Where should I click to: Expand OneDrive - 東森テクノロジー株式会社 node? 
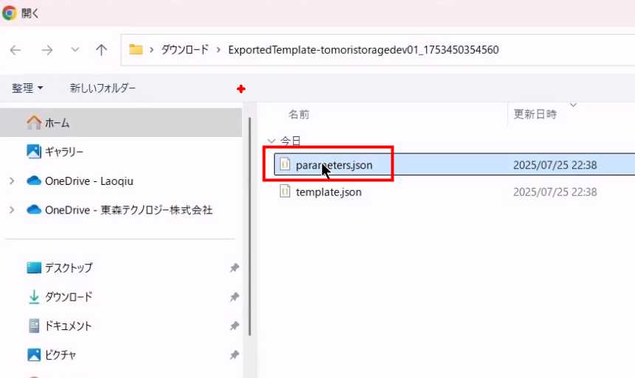point(11,210)
